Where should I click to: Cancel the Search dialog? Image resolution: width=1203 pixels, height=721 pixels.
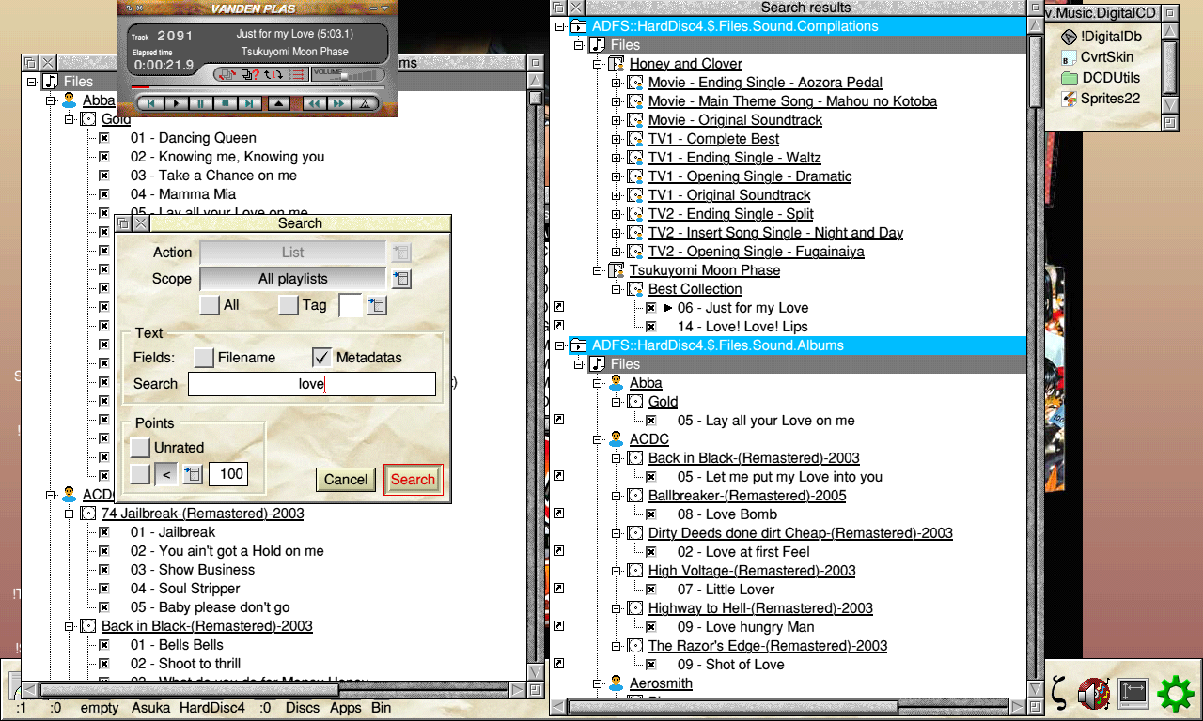(x=345, y=480)
